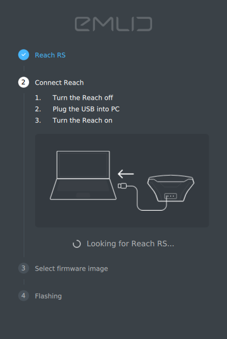The height and width of the screenshot is (339, 227).
Task: Open the Select firmware image step
Action: pyautogui.click(x=71, y=268)
